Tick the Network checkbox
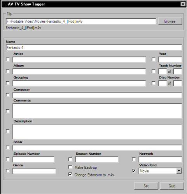This screenshot has width=187, height=194. (134, 159)
